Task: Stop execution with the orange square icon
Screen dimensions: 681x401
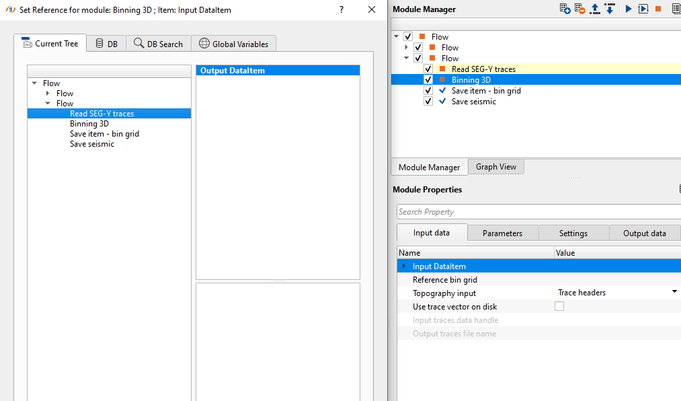Action: click(x=658, y=9)
